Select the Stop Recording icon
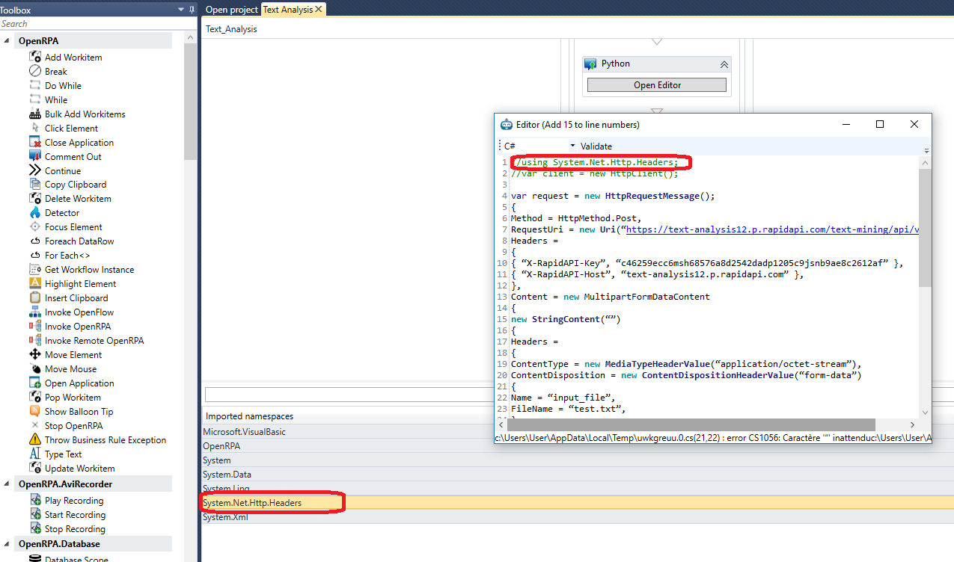954x562 pixels. pyautogui.click(x=34, y=528)
